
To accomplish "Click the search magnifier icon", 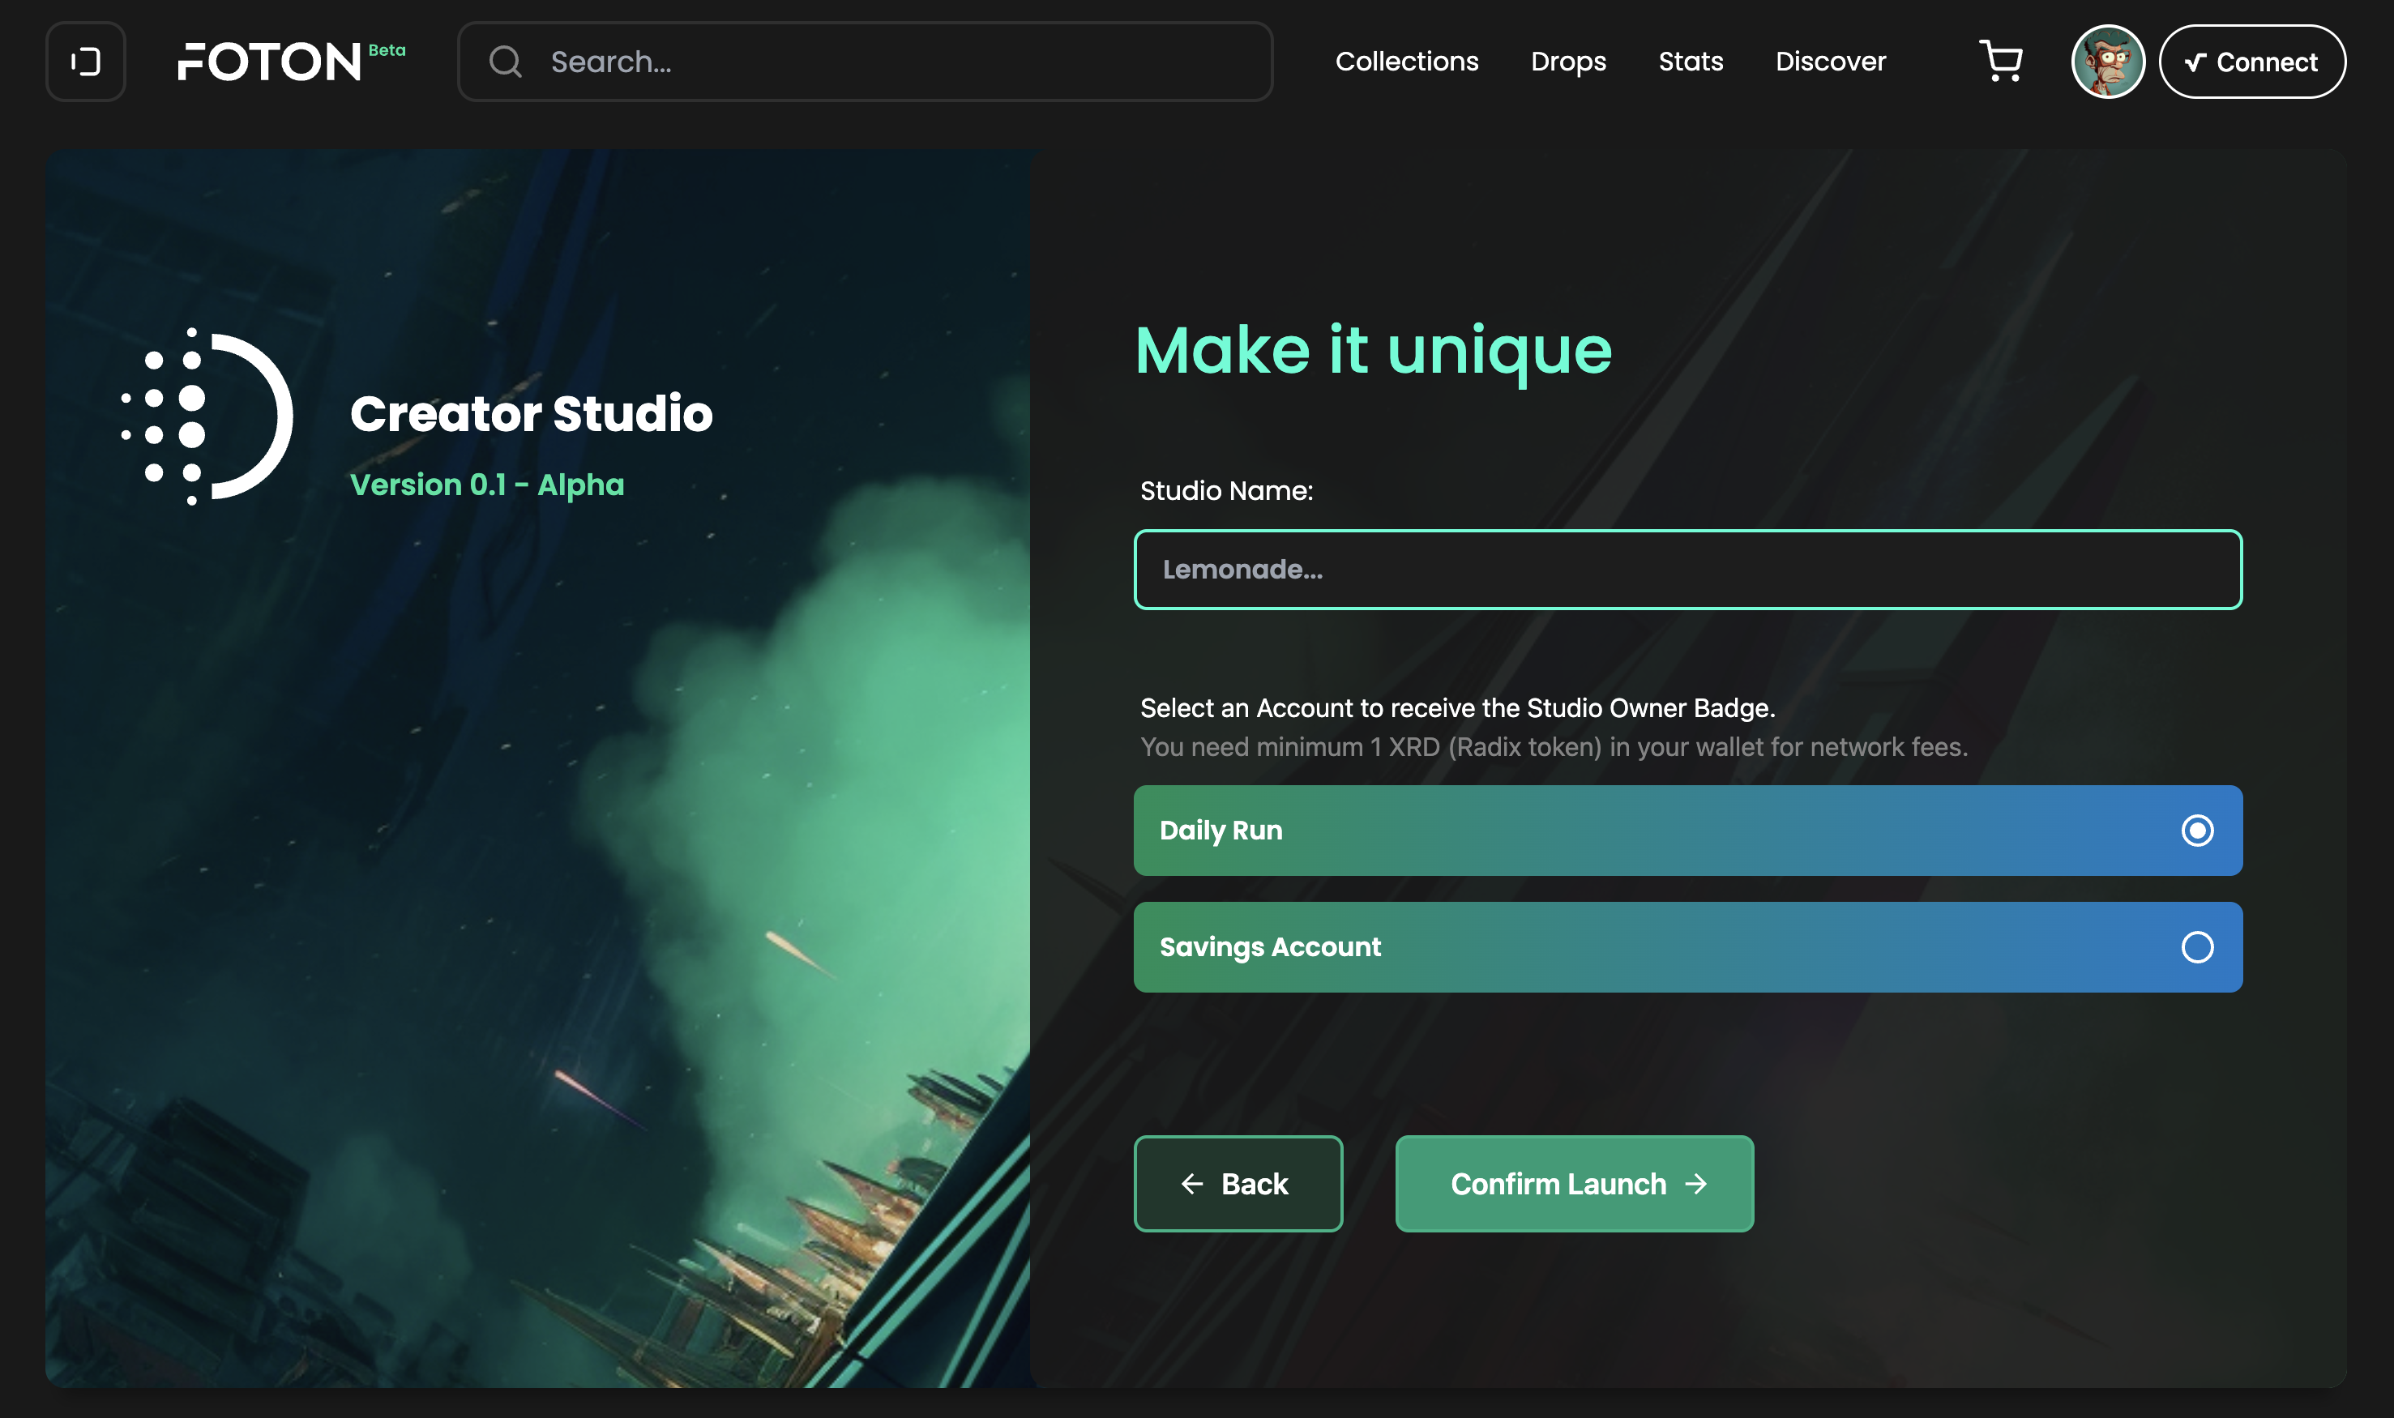I will point(506,62).
